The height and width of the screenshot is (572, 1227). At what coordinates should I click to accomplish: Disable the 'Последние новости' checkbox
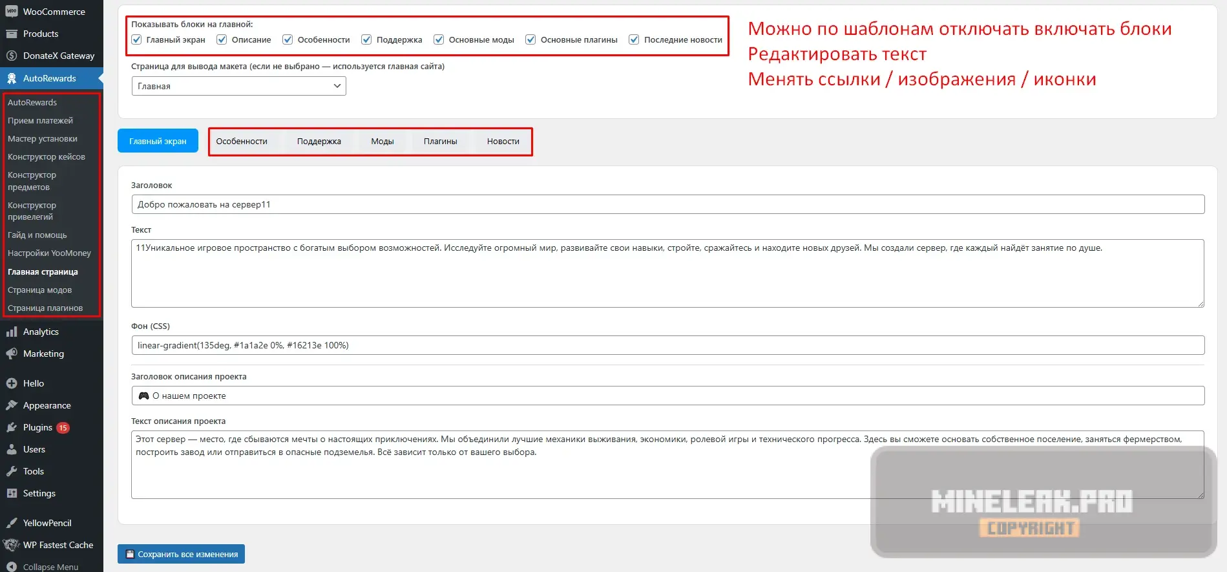(634, 39)
